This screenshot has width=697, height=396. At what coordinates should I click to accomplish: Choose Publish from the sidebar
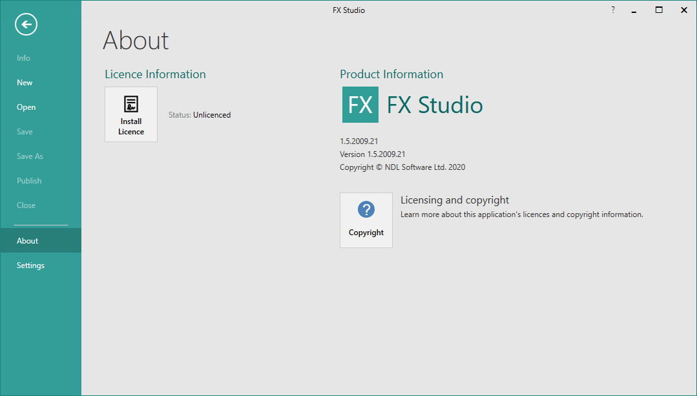point(29,180)
